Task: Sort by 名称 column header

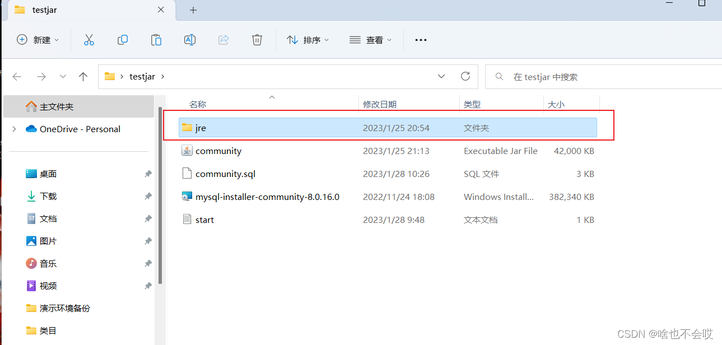Action: [x=197, y=104]
